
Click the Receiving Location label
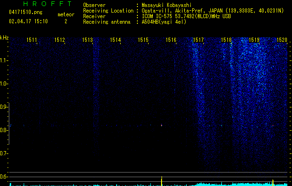[108, 11]
